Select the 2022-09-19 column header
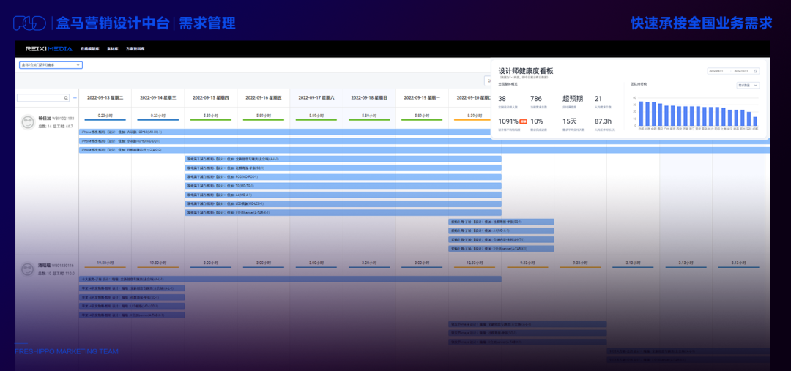This screenshot has height=371, width=791. (422, 97)
